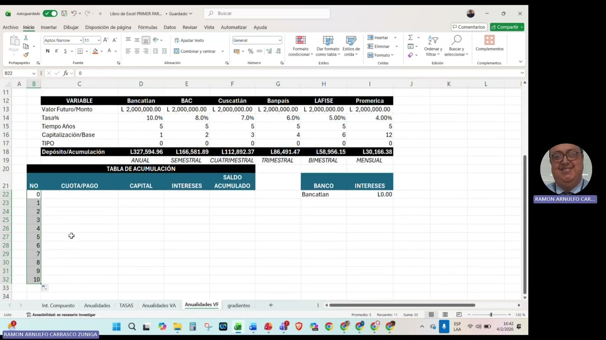Open Estilos de celda gallery

pos(351,46)
